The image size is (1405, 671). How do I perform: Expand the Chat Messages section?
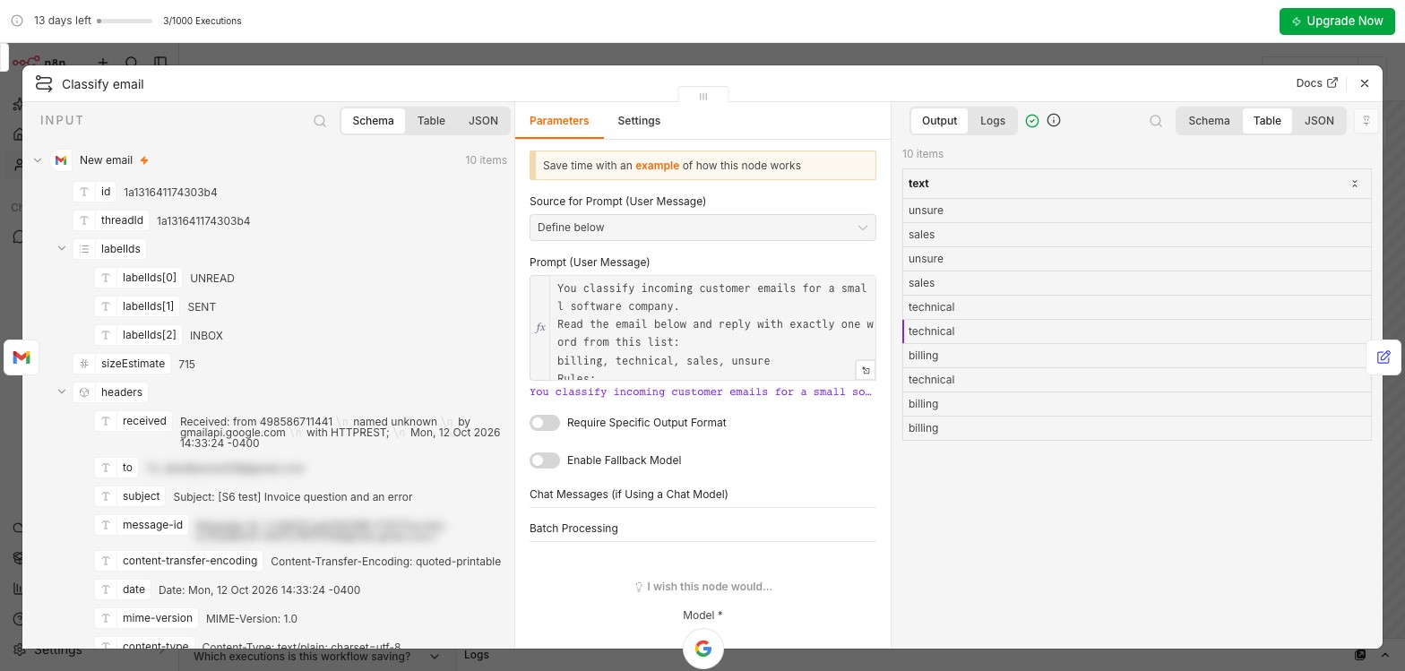702,495
